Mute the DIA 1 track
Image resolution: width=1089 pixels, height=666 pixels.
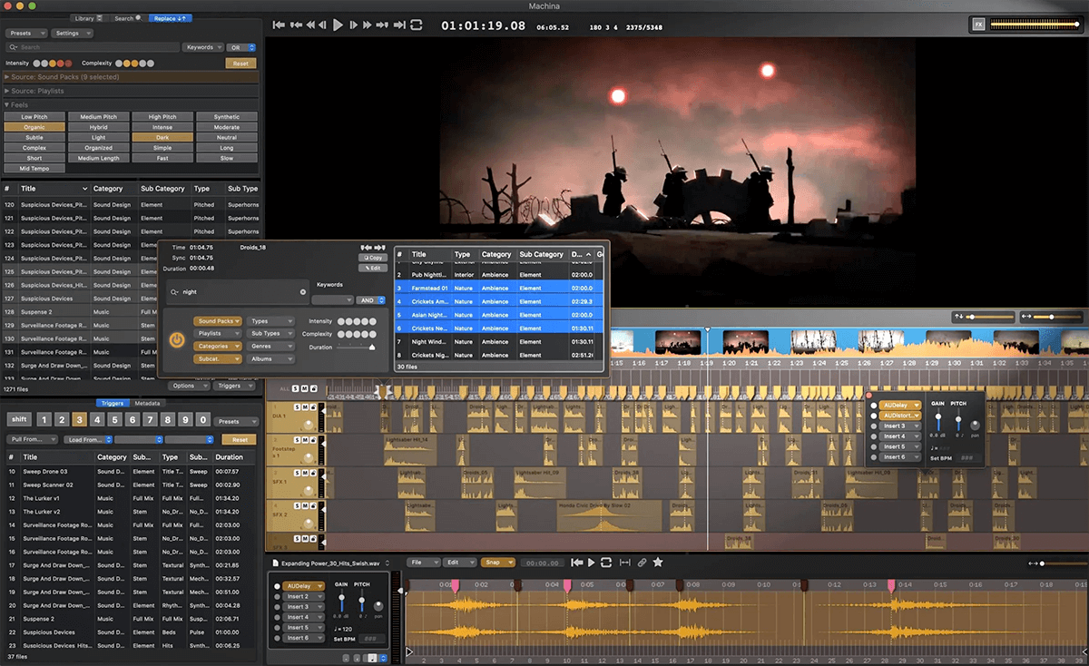tap(303, 406)
